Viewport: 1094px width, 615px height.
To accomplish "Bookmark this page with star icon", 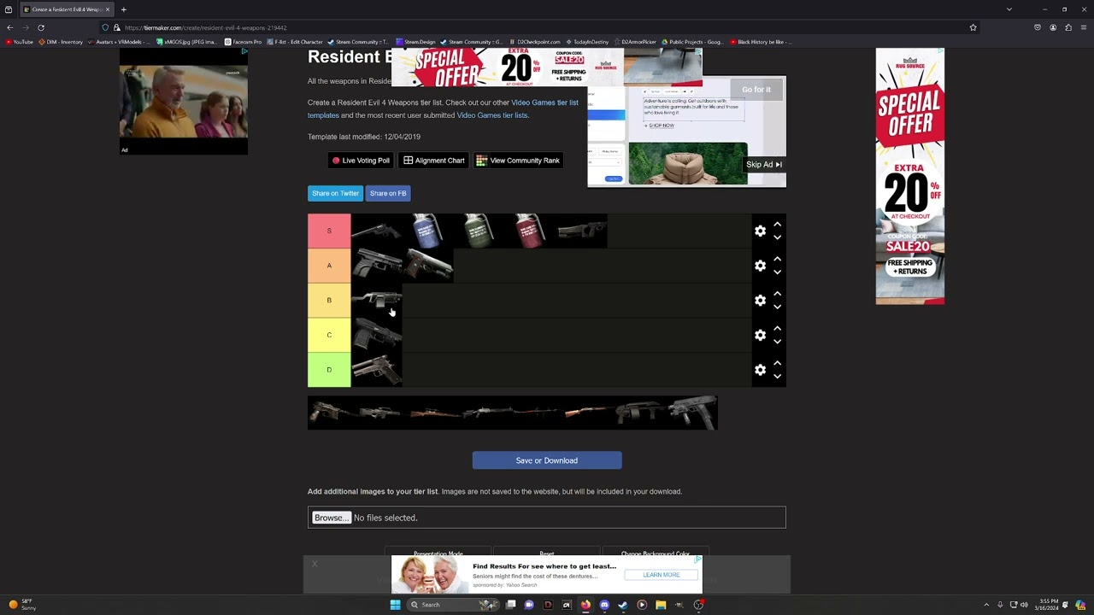I will click(x=973, y=27).
